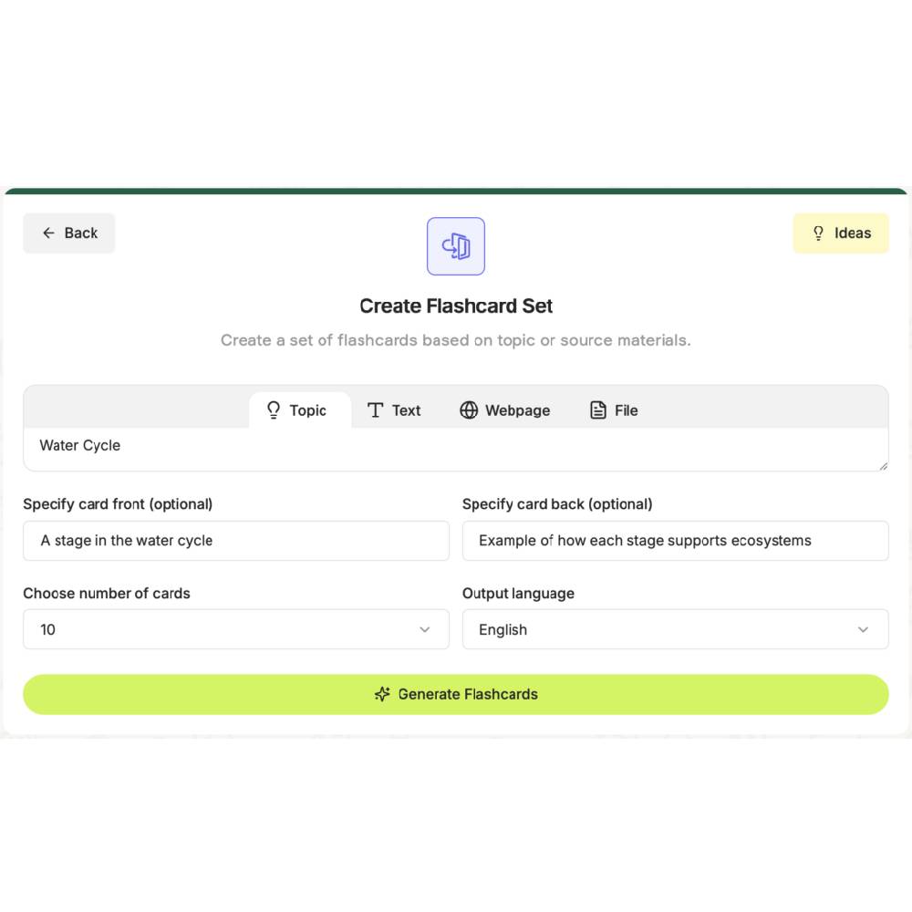Click the card front text field
912x912 pixels.
pyautogui.click(x=235, y=540)
